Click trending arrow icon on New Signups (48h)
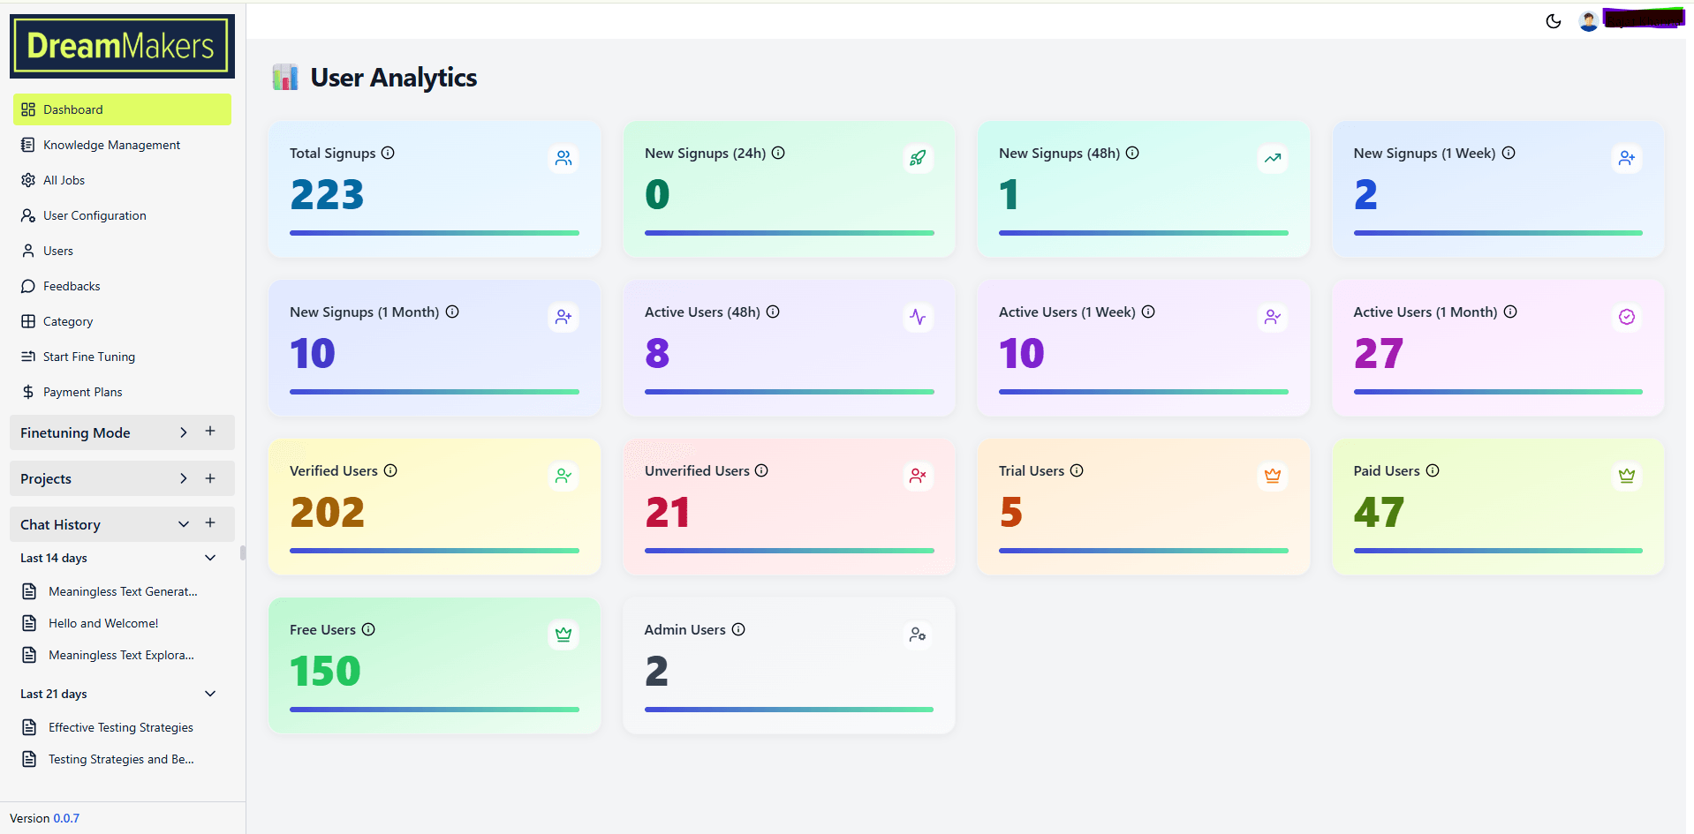The height and width of the screenshot is (834, 1694). (1272, 158)
